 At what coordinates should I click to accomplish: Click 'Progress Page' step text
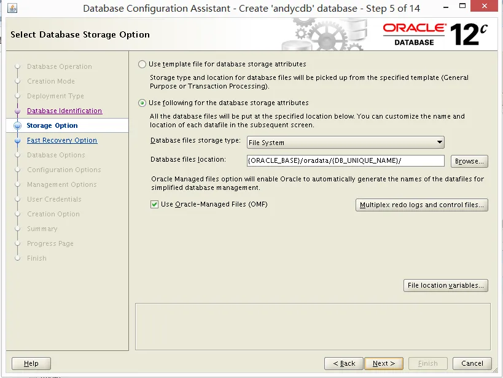[50, 244]
